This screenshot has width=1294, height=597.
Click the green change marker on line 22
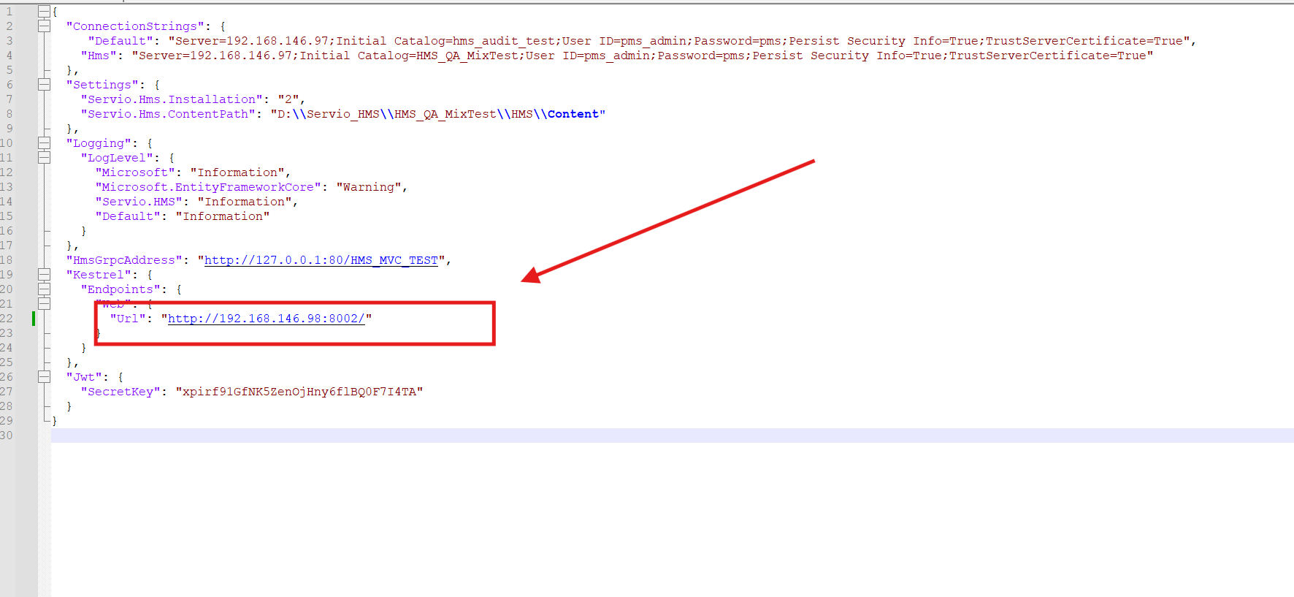tap(34, 319)
